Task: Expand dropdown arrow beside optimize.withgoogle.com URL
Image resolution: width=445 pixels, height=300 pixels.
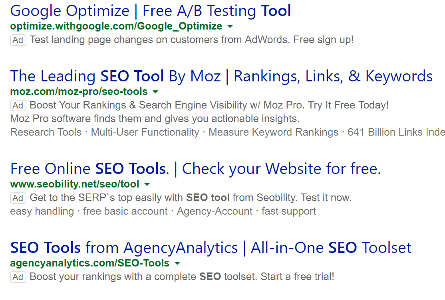Action: [x=230, y=26]
